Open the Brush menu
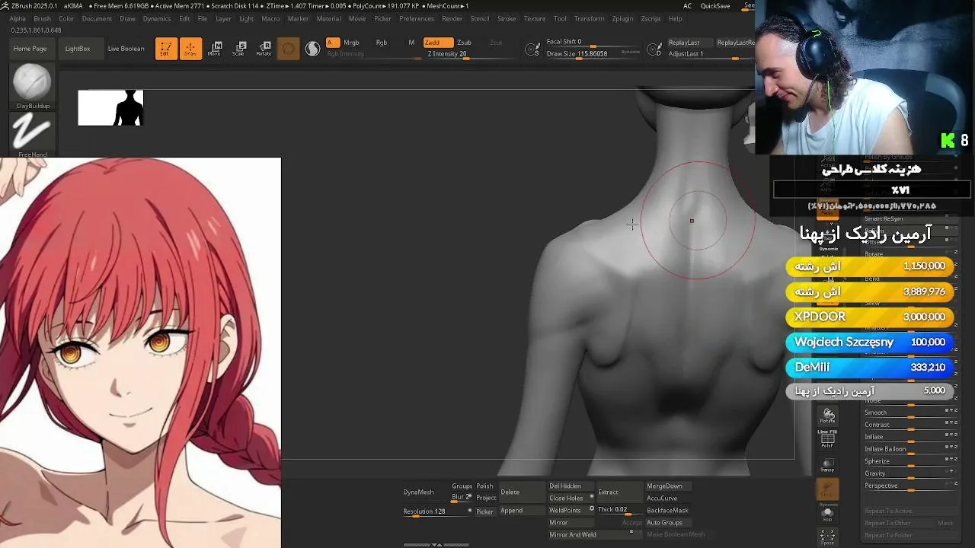Viewport: 975px width, 548px height. (42, 18)
